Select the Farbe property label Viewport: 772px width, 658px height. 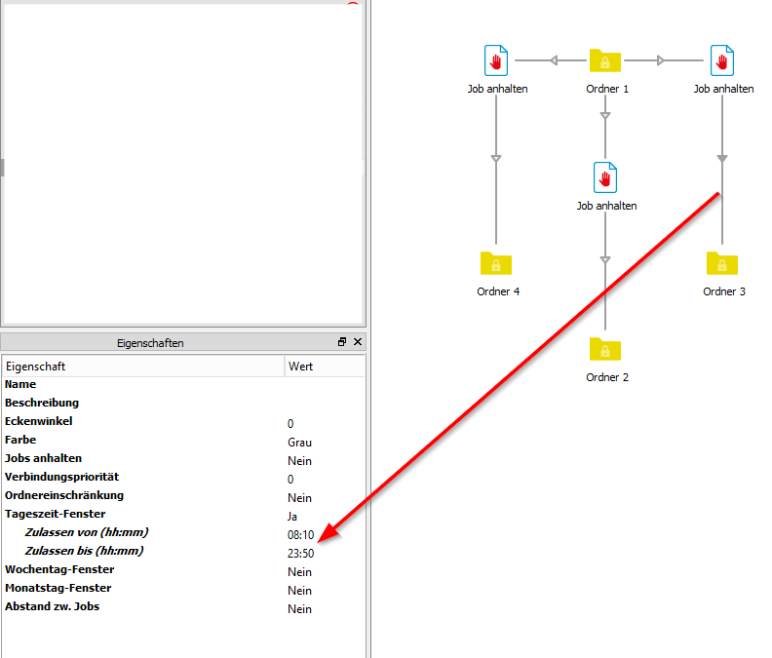pyautogui.click(x=20, y=440)
